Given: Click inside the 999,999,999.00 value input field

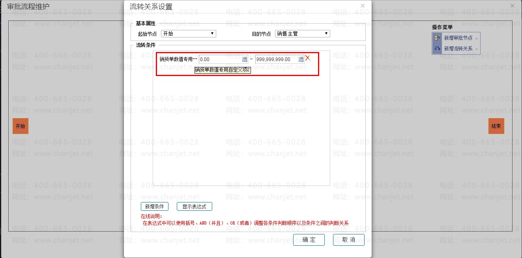Looking at the screenshot, I should (276, 59).
